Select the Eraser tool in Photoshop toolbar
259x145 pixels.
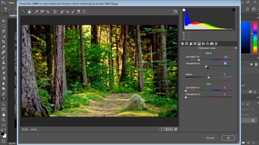click(x=4, y=73)
